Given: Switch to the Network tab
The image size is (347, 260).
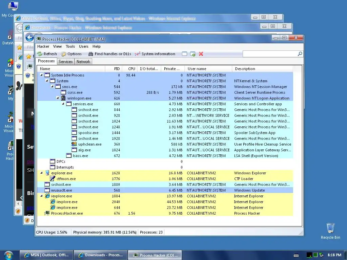Looking at the screenshot, I should point(83,62).
